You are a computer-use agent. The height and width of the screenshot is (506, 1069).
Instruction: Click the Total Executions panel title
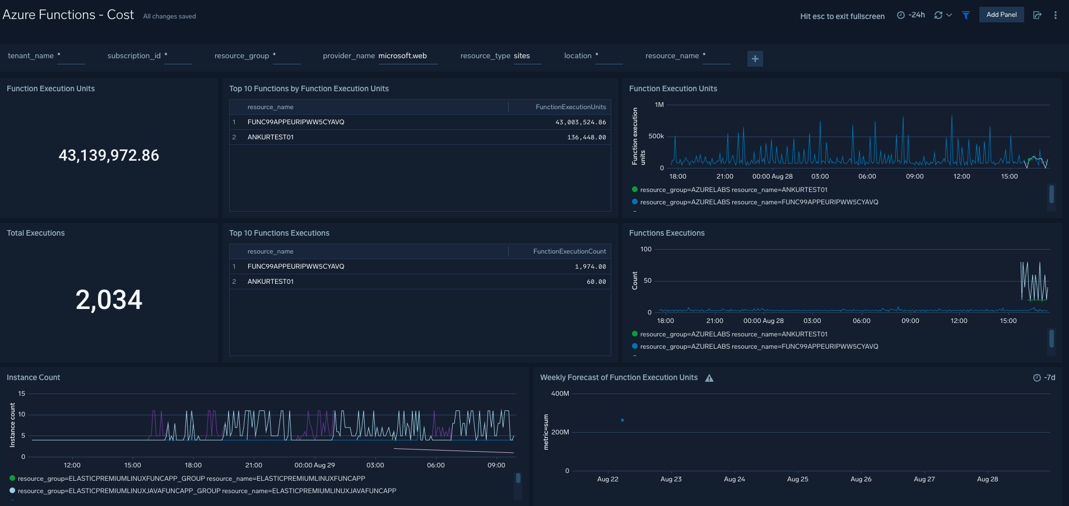click(x=35, y=233)
